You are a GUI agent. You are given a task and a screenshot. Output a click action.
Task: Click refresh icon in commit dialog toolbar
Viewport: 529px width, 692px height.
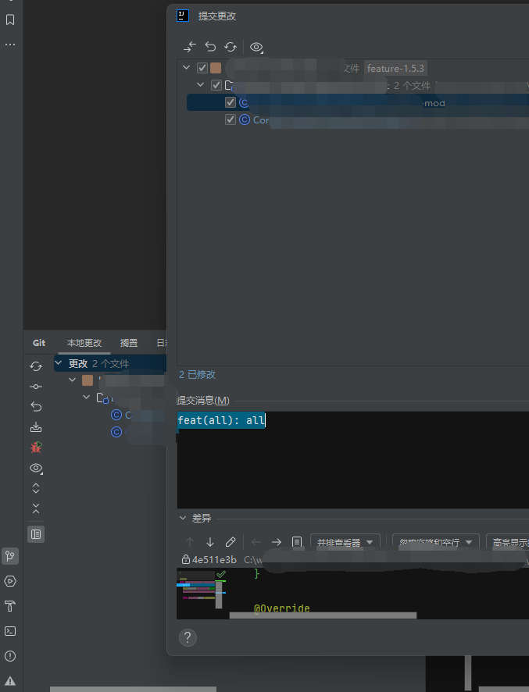[x=231, y=47]
